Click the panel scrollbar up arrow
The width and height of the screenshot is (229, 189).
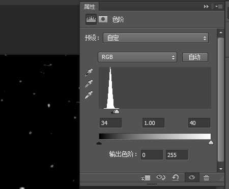221,33
